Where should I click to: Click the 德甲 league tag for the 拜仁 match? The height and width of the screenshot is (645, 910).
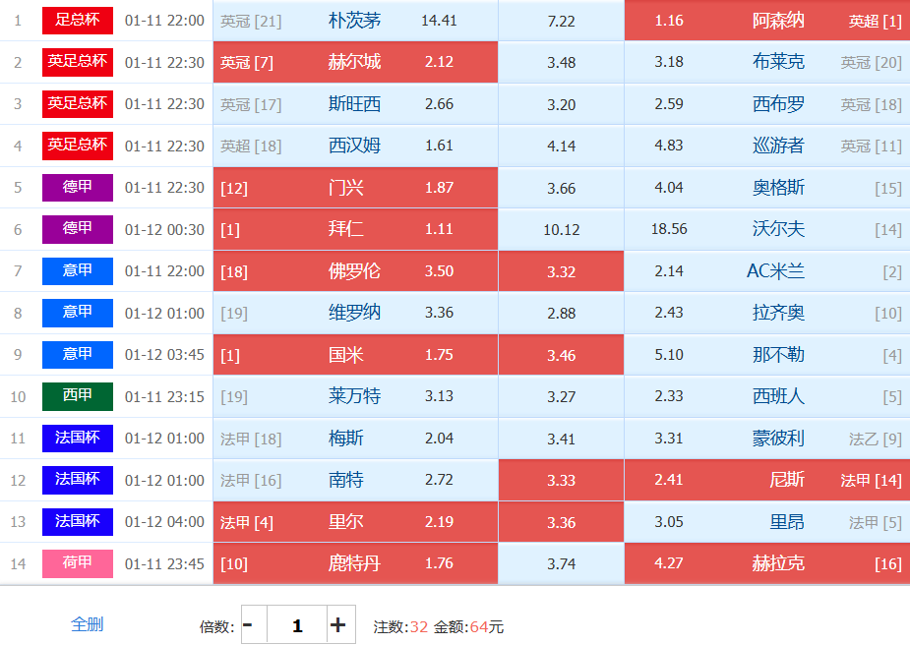pos(78,229)
